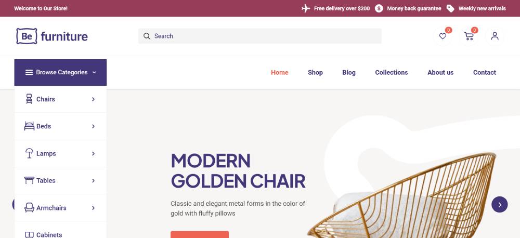Viewport: 520px width, 238px height.
Task: Click the money back dollar icon
Action: 379,8
